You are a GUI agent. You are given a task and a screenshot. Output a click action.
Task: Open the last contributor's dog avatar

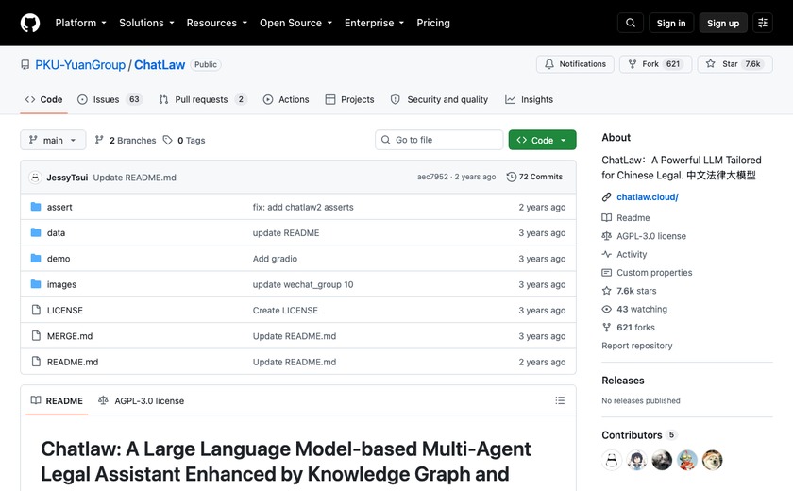point(712,460)
